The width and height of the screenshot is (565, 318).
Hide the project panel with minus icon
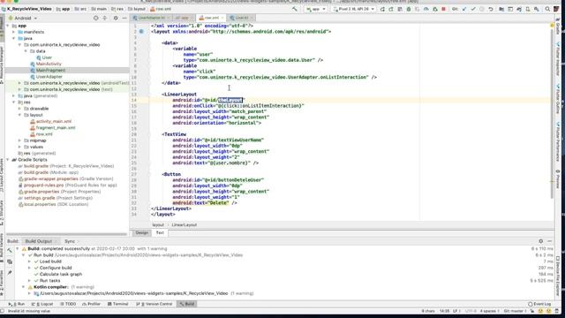[x=124, y=18]
